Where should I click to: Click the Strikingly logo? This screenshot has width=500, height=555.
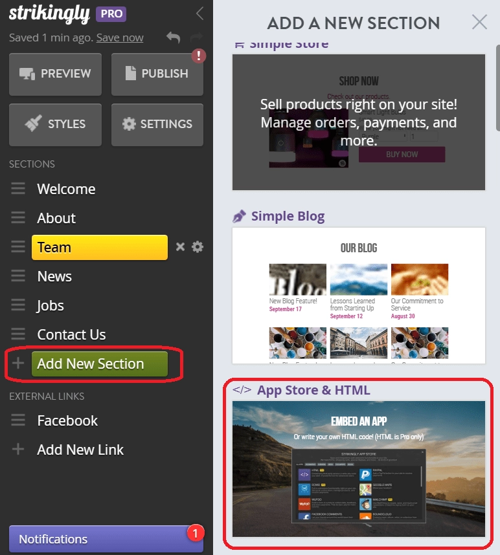[x=49, y=14]
